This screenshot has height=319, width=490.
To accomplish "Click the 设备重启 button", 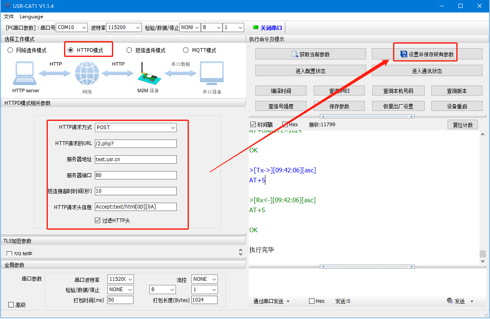I will click(457, 106).
